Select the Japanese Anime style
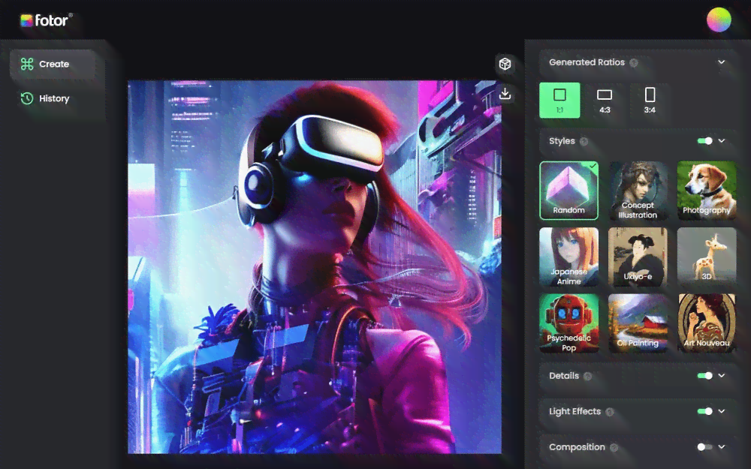The height and width of the screenshot is (469, 751). 569,257
